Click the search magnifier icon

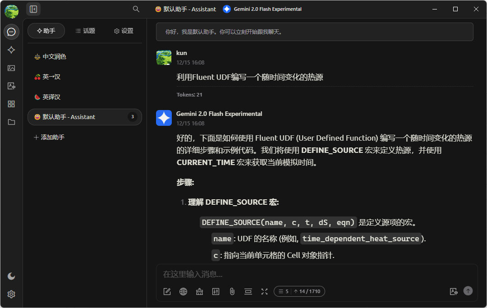point(136,9)
